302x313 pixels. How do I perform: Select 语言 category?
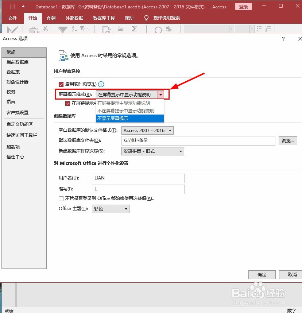24,102
